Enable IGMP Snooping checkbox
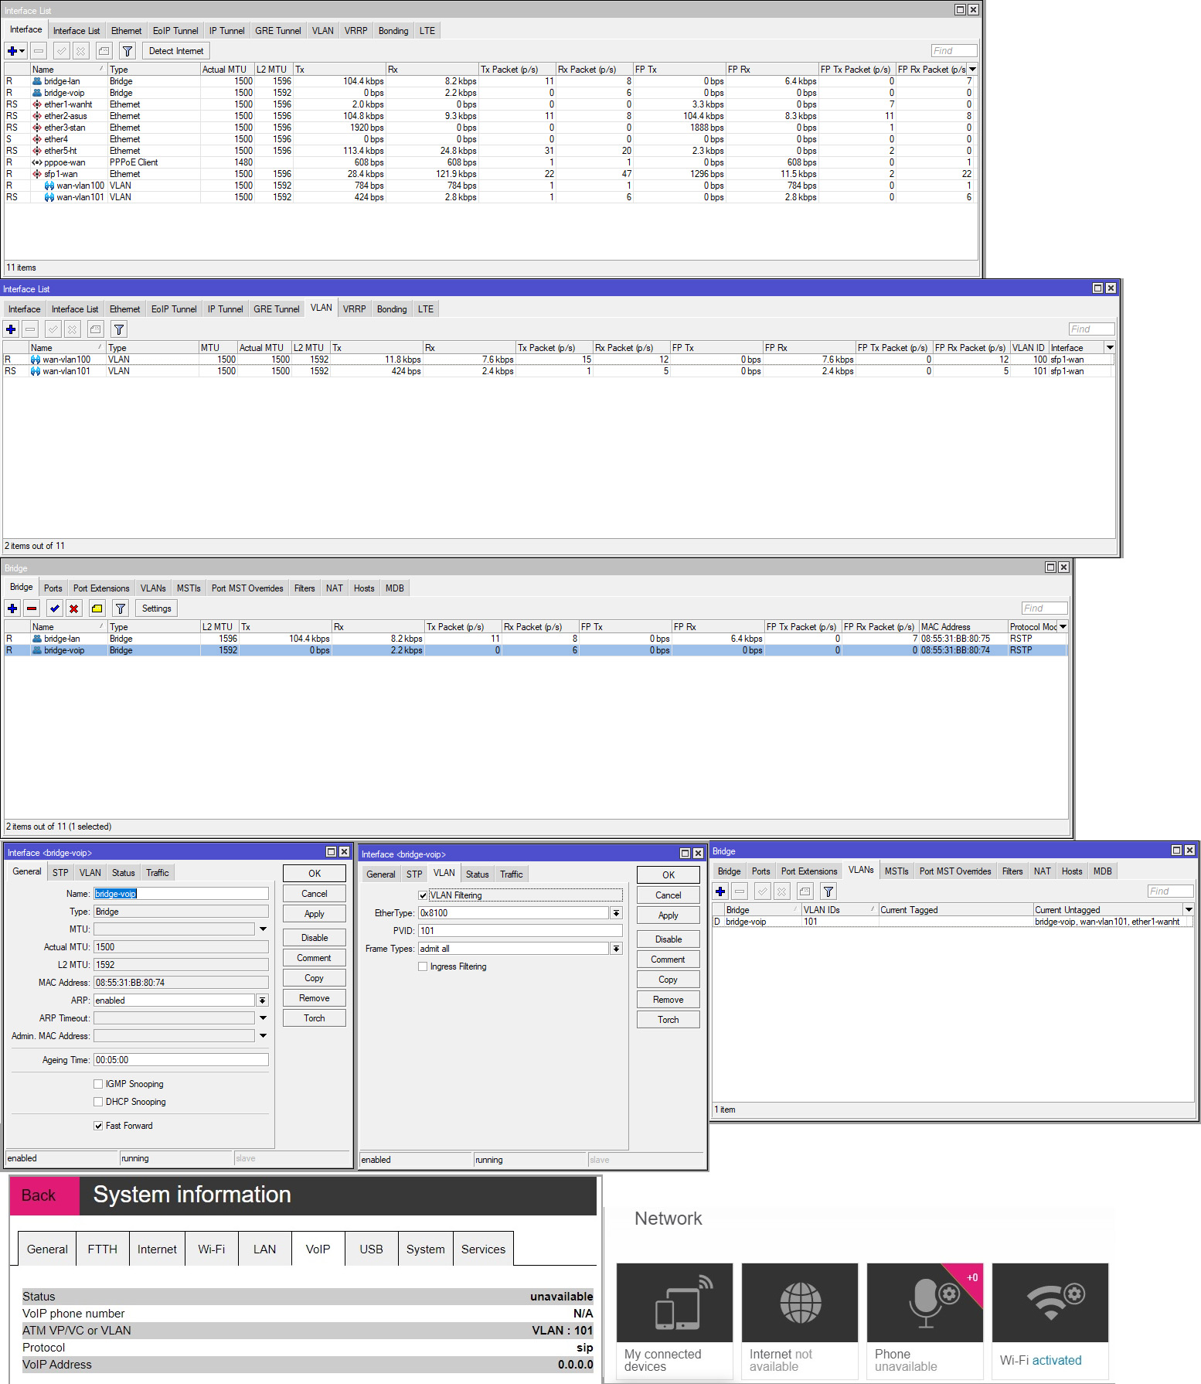The width and height of the screenshot is (1201, 1384). tap(98, 1084)
